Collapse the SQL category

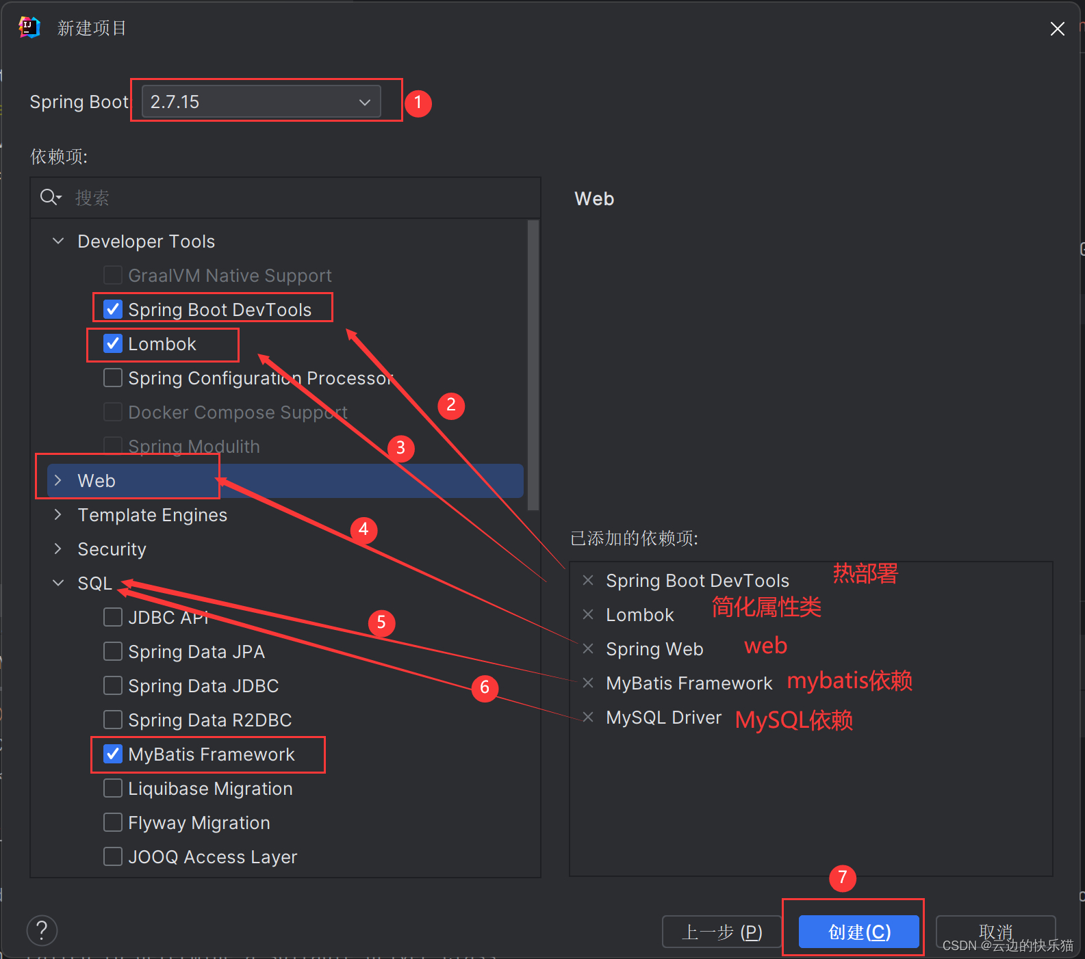[x=58, y=583]
